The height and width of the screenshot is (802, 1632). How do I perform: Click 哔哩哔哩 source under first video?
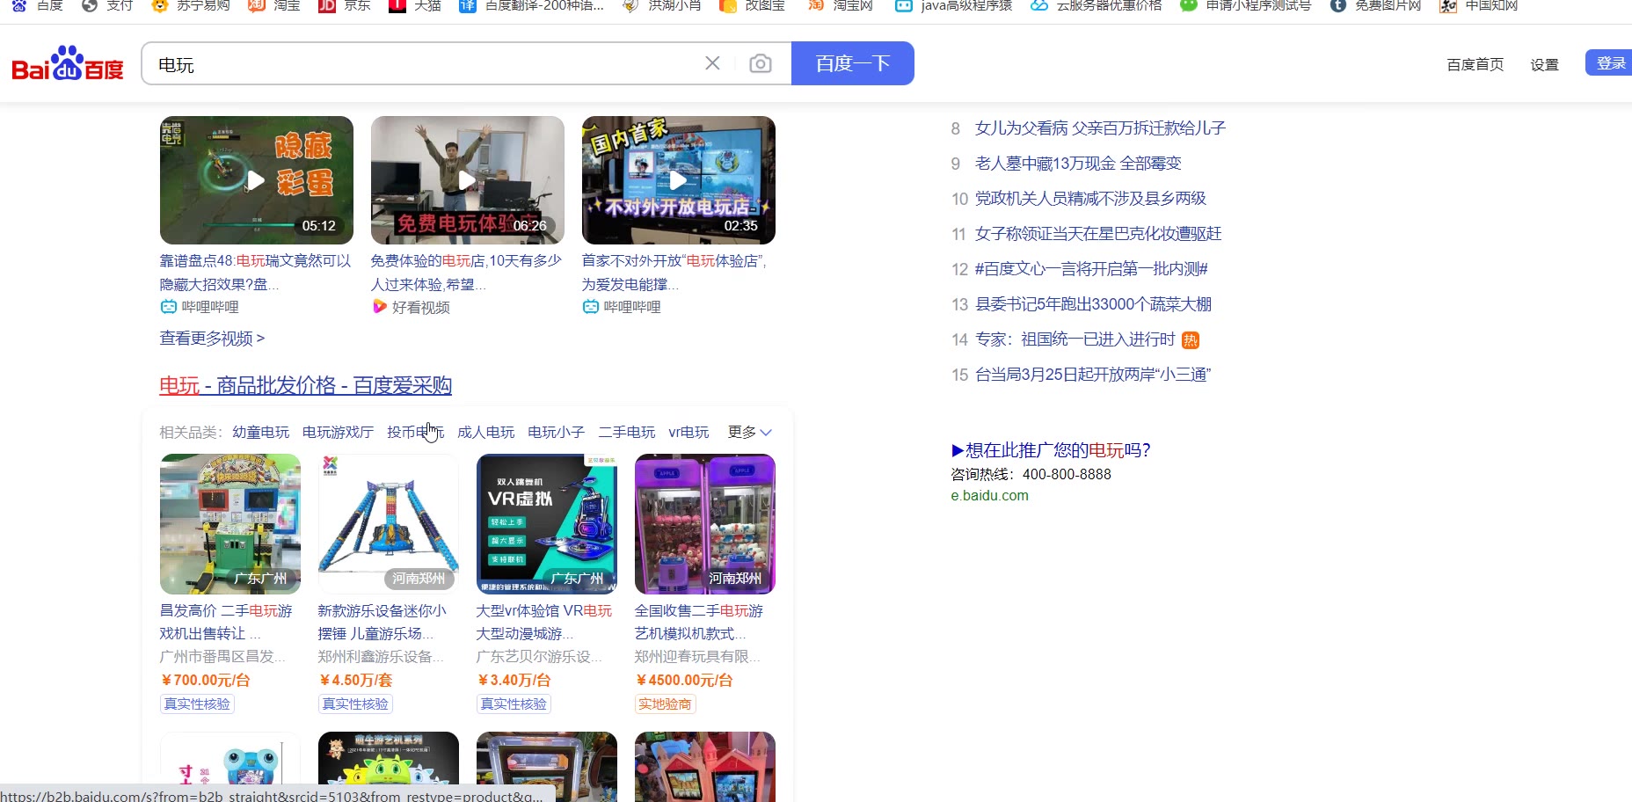tap(200, 307)
